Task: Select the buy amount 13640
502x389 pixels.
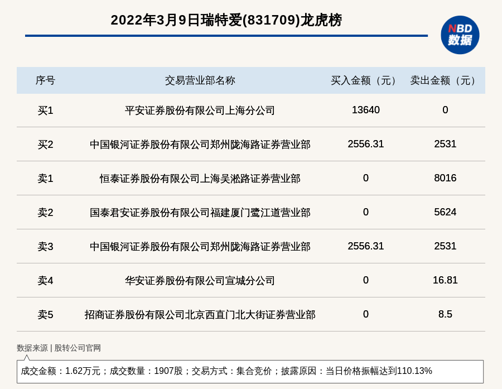Action: [365, 110]
